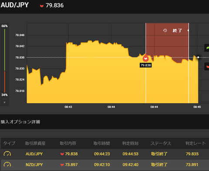The width and height of the screenshot is (209, 171).
Task: Click the small white arrow at 終了 edge
Action: pyautogui.click(x=188, y=30)
